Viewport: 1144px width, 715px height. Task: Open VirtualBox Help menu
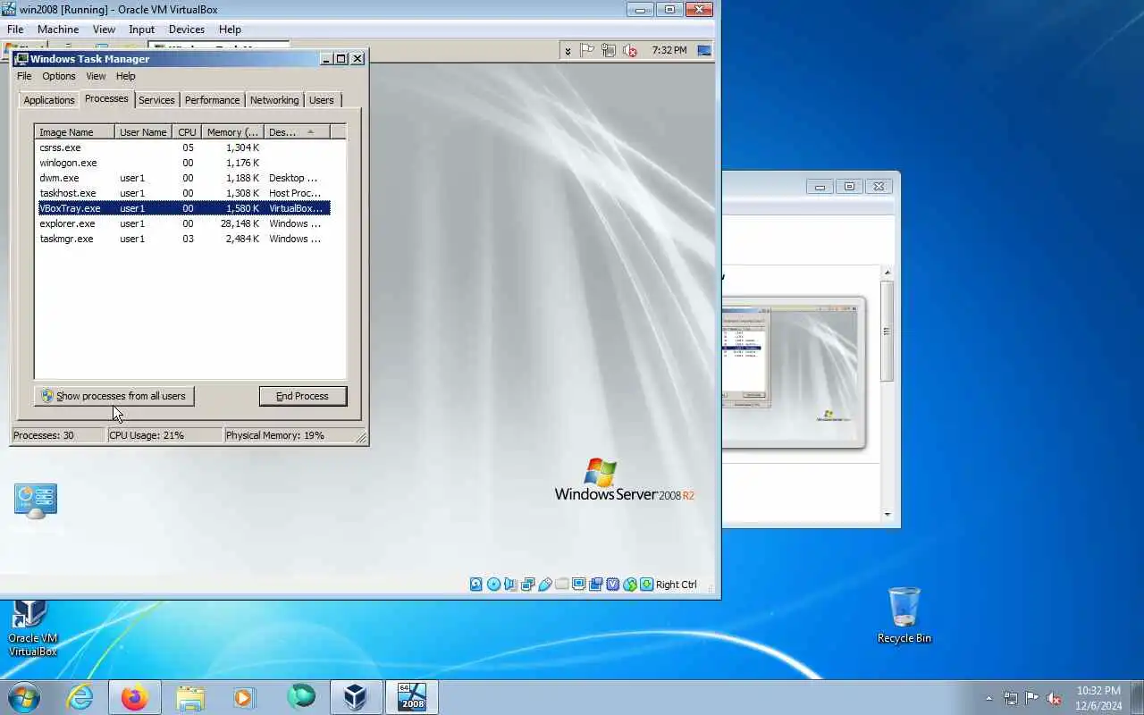[x=230, y=29]
